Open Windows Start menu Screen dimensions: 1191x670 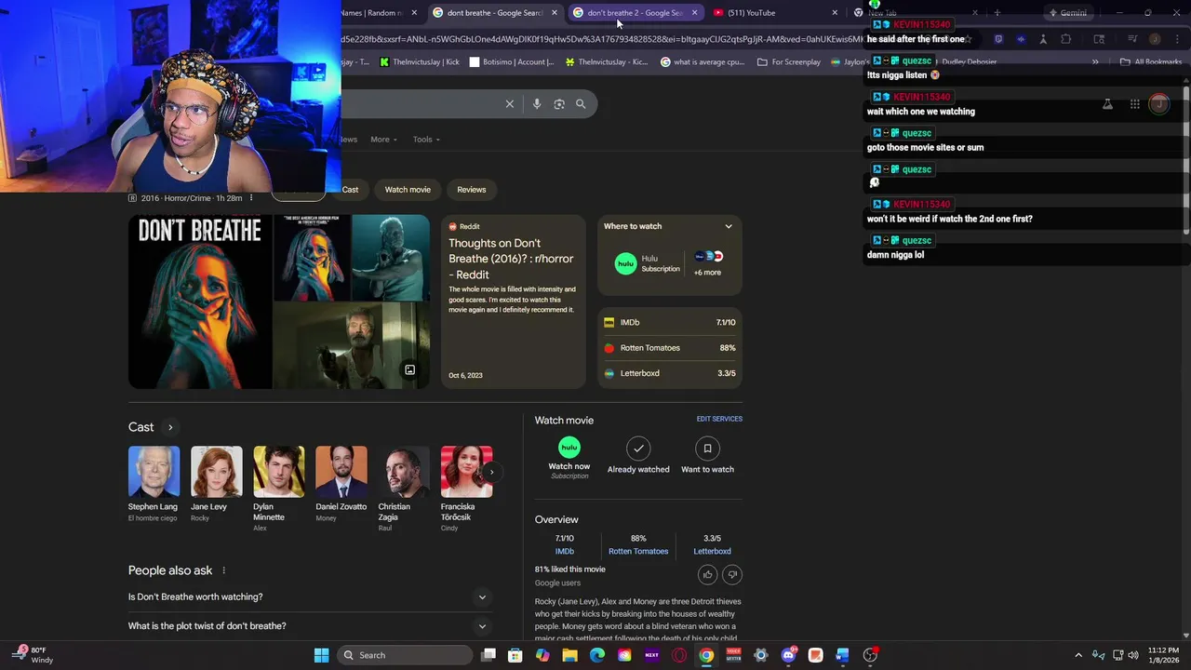(321, 655)
